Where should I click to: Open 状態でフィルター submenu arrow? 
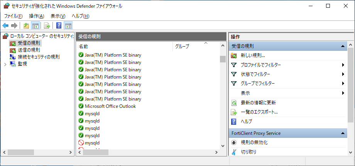pyautogui.click(x=343, y=74)
